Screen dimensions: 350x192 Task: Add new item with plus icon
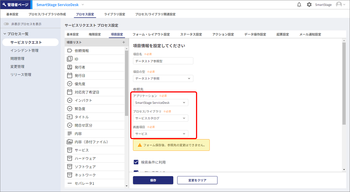pyautogui.click(x=123, y=42)
